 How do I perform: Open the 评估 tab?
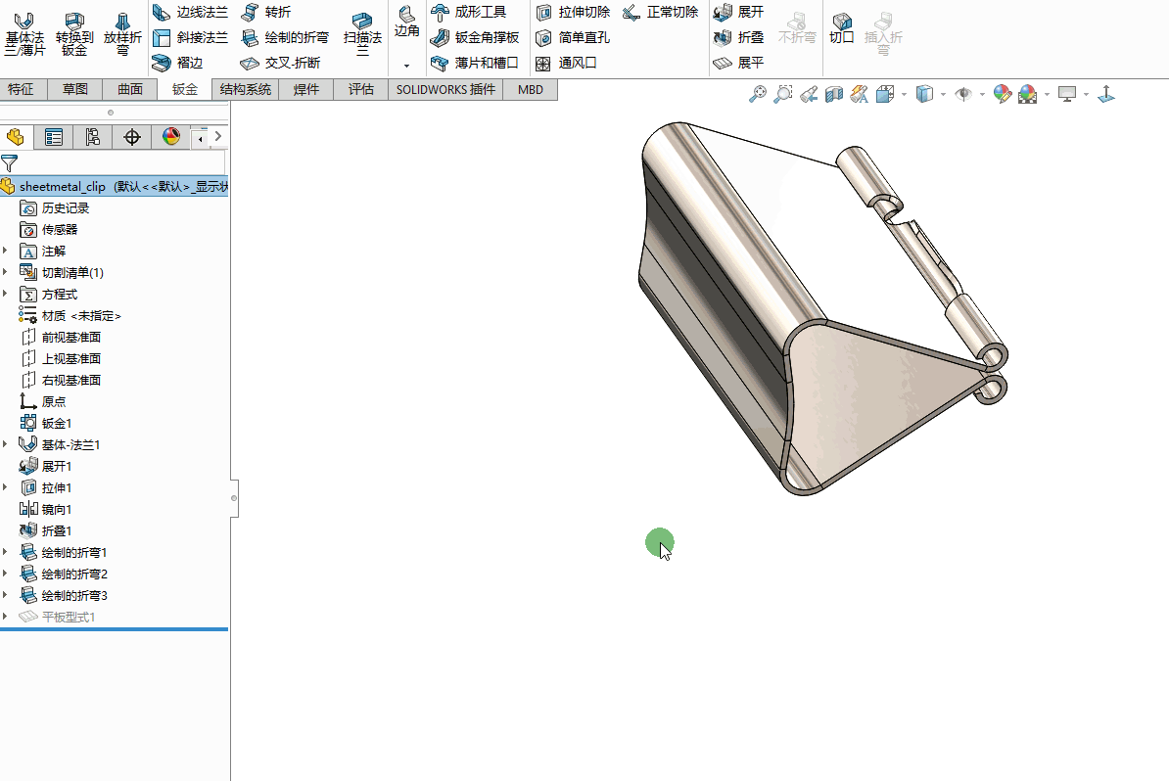(361, 89)
